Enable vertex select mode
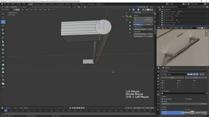Viewport: 209px width, 117px height. click(14, 10)
